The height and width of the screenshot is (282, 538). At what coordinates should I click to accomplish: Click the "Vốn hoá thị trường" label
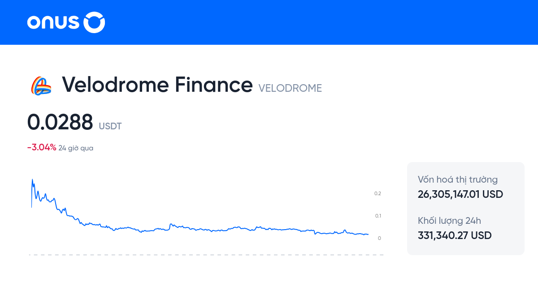[458, 180]
